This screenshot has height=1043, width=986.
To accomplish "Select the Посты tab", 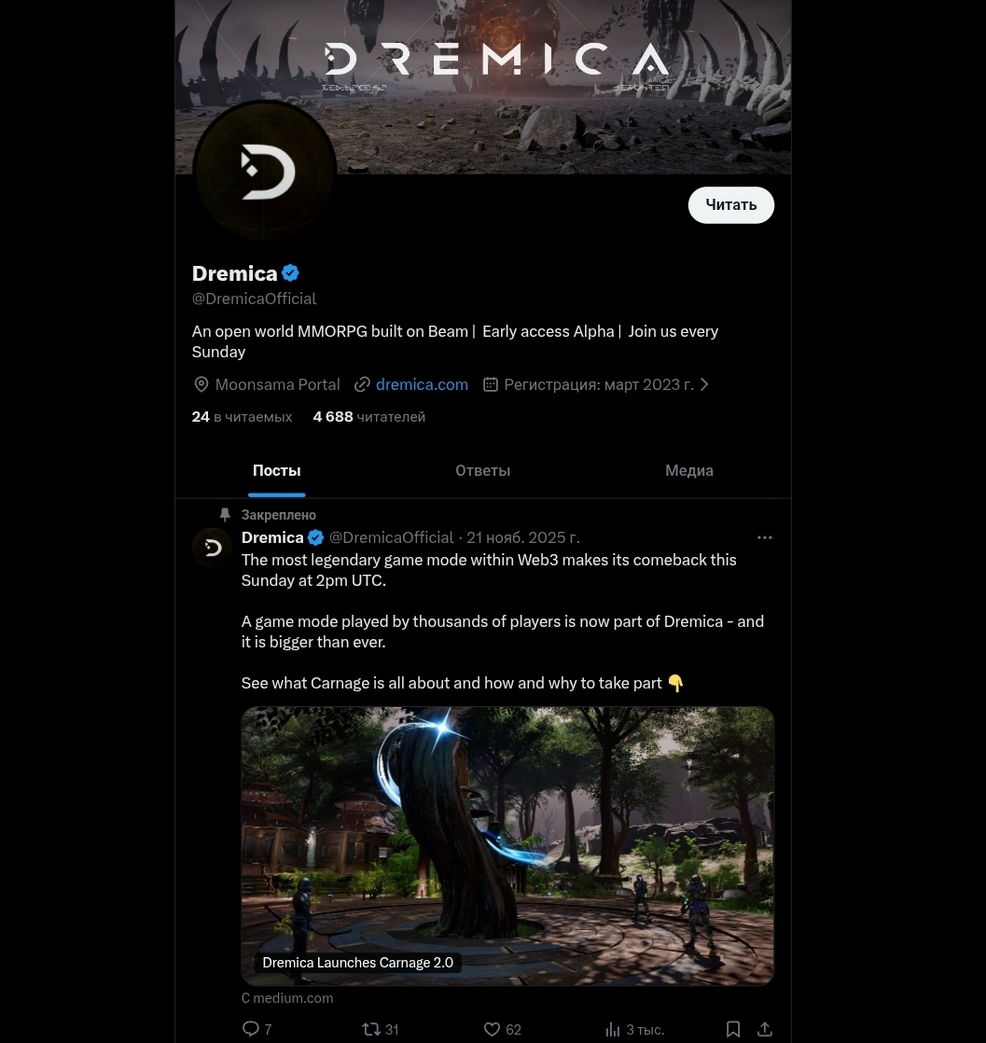I will pyautogui.click(x=277, y=471).
